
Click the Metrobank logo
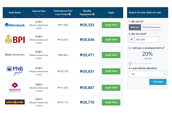[15, 25]
